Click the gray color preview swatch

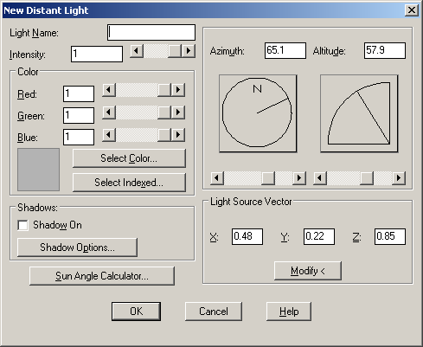[38, 170]
